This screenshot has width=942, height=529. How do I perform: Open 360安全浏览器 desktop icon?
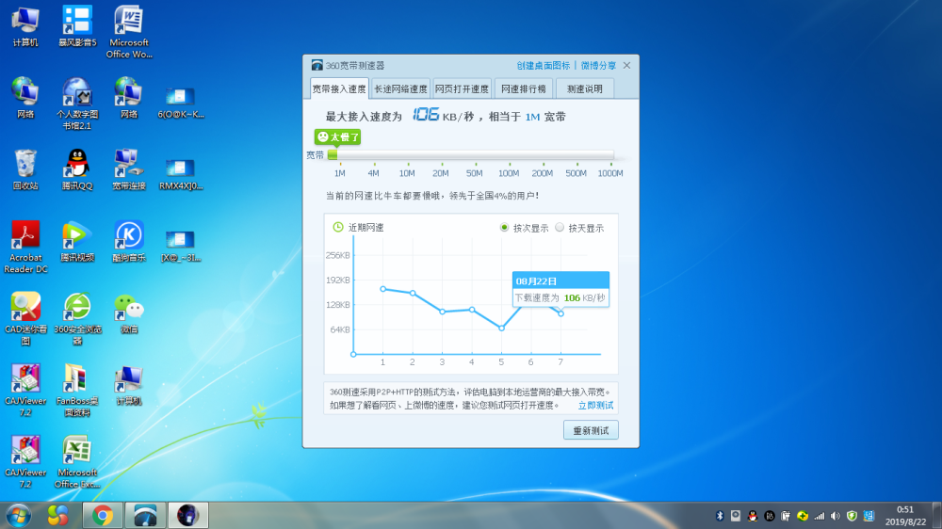point(77,318)
